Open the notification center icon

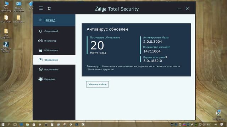[222, 125]
